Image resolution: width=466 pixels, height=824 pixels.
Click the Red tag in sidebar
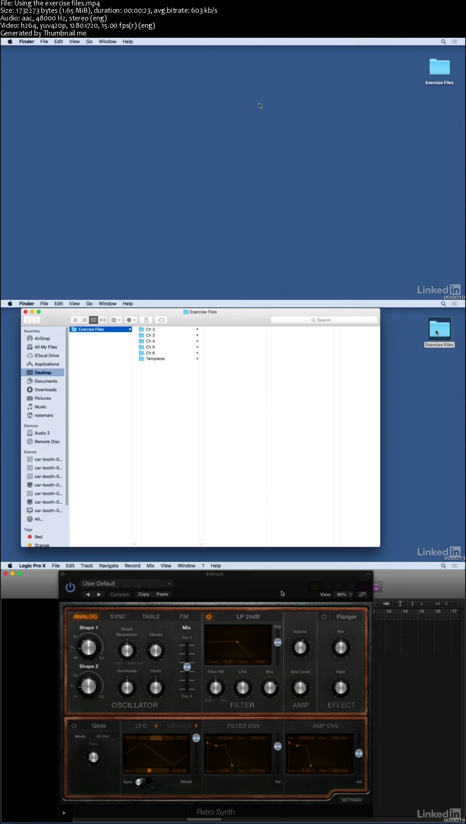tap(38, 537)
